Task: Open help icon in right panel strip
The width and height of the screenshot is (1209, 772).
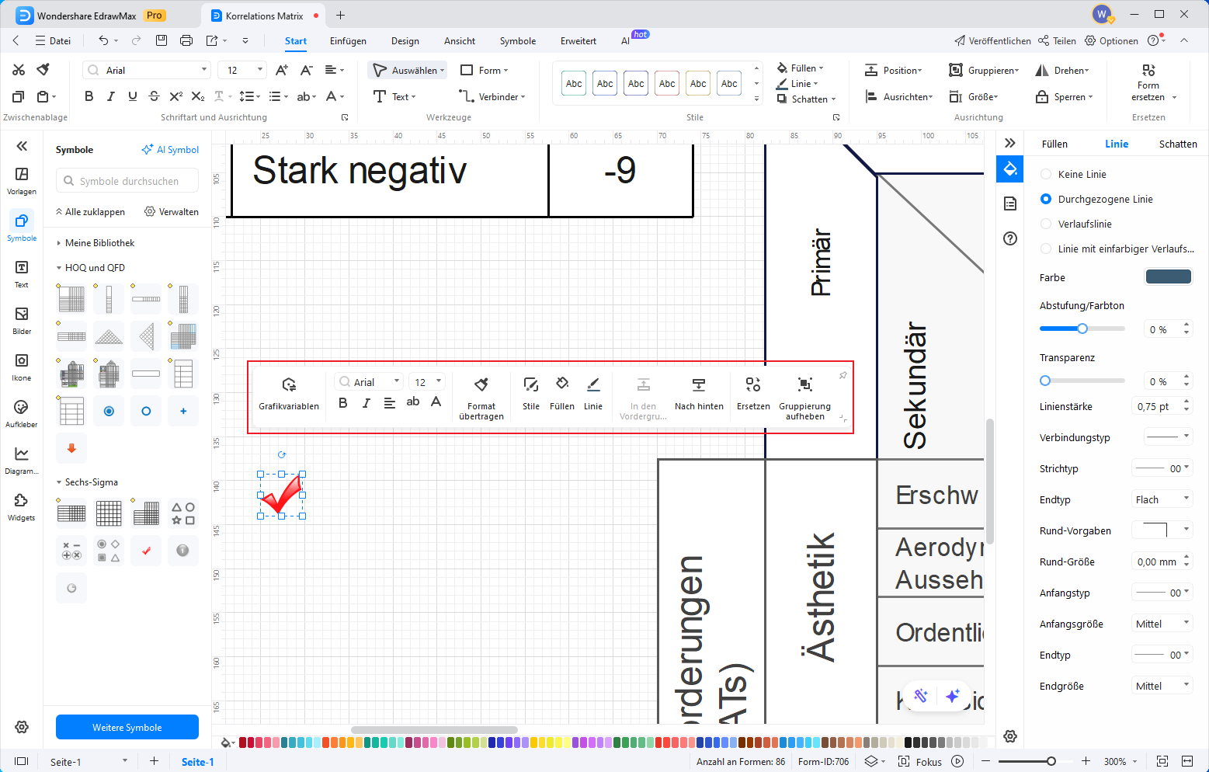Action: click(1010, 238)
